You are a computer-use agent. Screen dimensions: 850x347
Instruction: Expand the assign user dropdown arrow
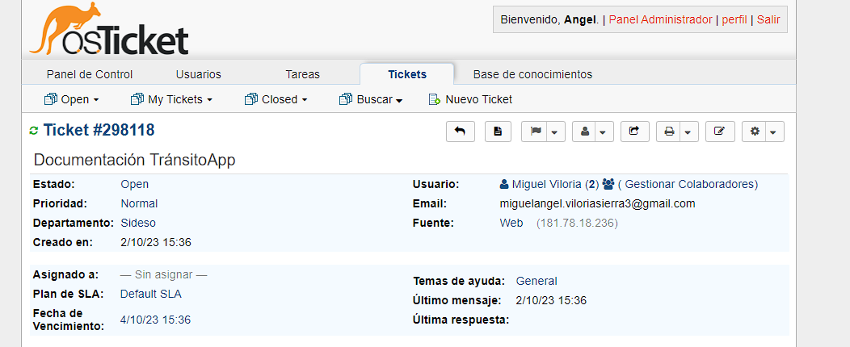coord(604,132)
